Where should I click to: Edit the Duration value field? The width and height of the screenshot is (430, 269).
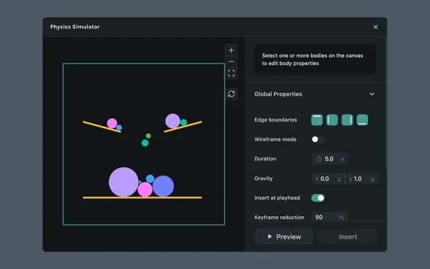tap(330, 159)
